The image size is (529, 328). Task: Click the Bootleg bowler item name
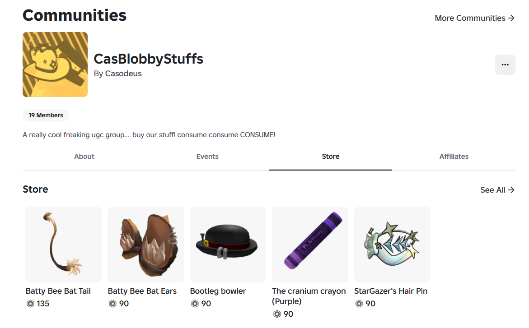coord(218,291)
